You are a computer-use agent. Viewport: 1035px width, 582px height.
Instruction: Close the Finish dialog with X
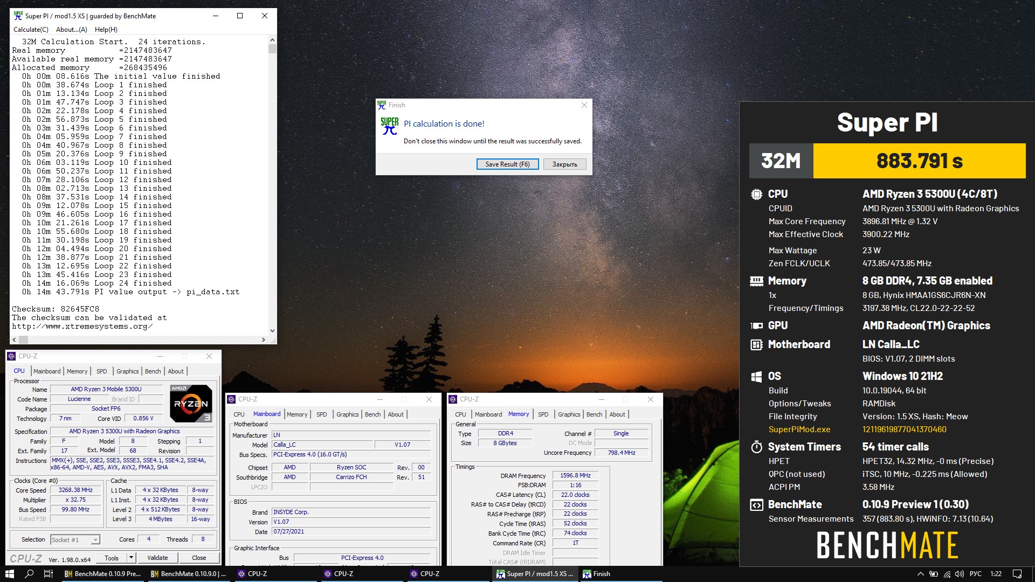[x=584, y=105]
